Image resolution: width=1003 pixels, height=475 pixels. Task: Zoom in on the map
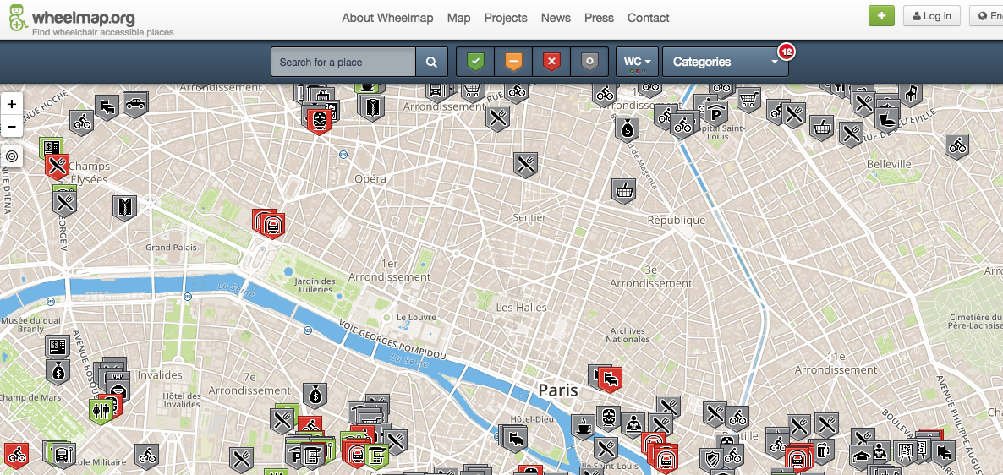(x=12, y=104)
